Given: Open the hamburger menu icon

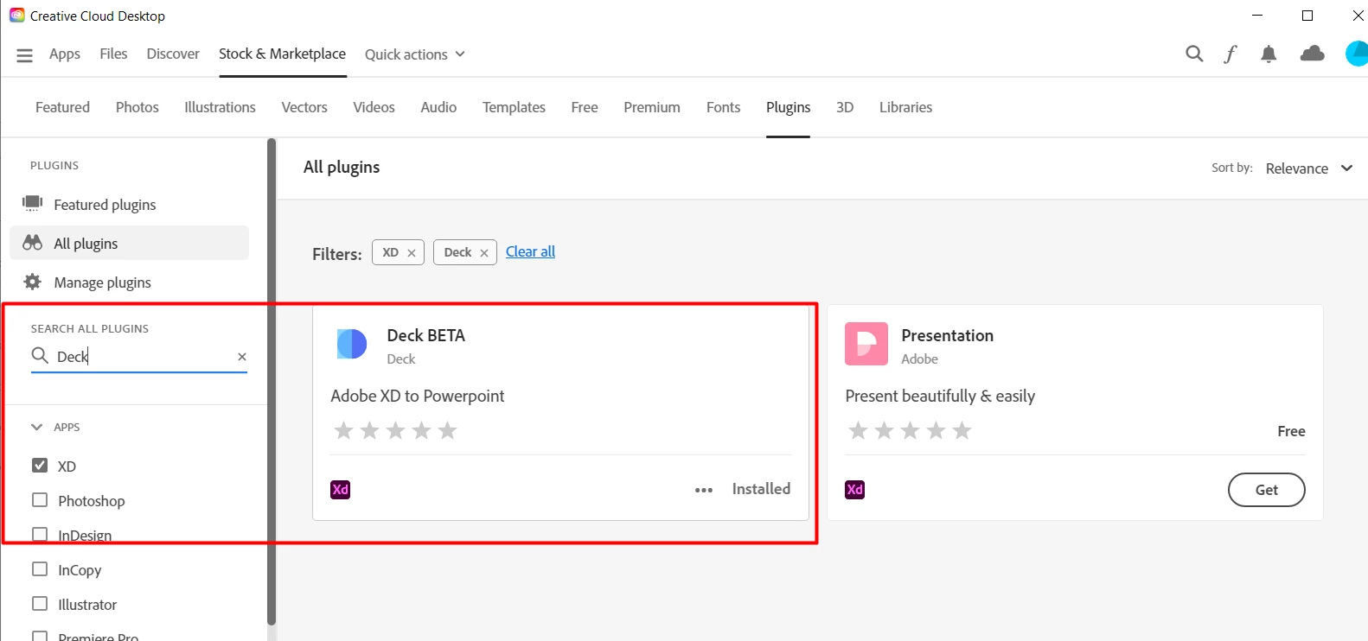Looking at the screenshot, I should click(x=24, y=55).
